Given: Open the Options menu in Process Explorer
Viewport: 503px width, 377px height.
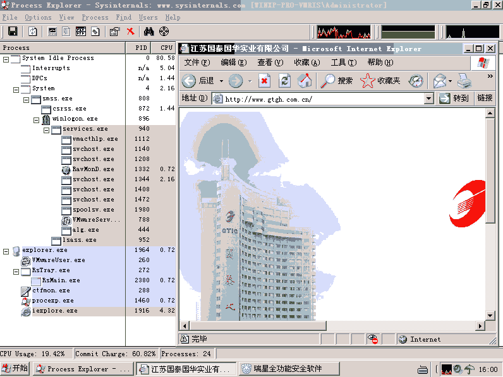Looking at the screenshot, I should coord(38,17).
